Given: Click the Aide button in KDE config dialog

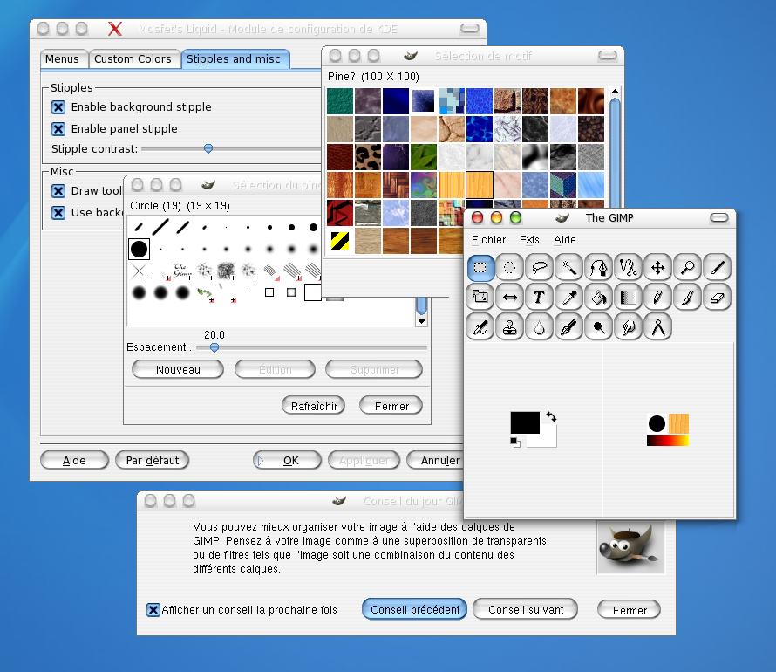Looking at the screenshot, I should pos(74,460).
